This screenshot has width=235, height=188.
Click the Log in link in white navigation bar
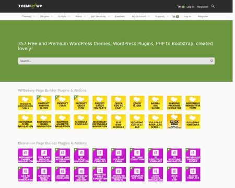(187, 16)
